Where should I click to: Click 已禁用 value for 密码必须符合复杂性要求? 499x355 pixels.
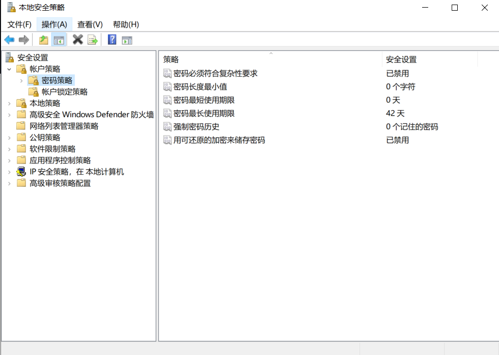[398, 73]
